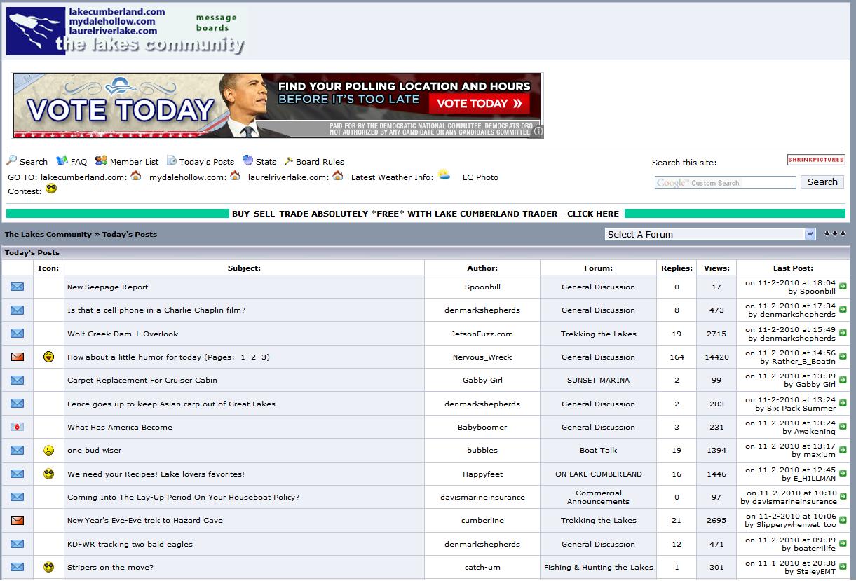This screenshot has height=581, width=856.
Task: Click author catch-um
Action: (482, 567)
